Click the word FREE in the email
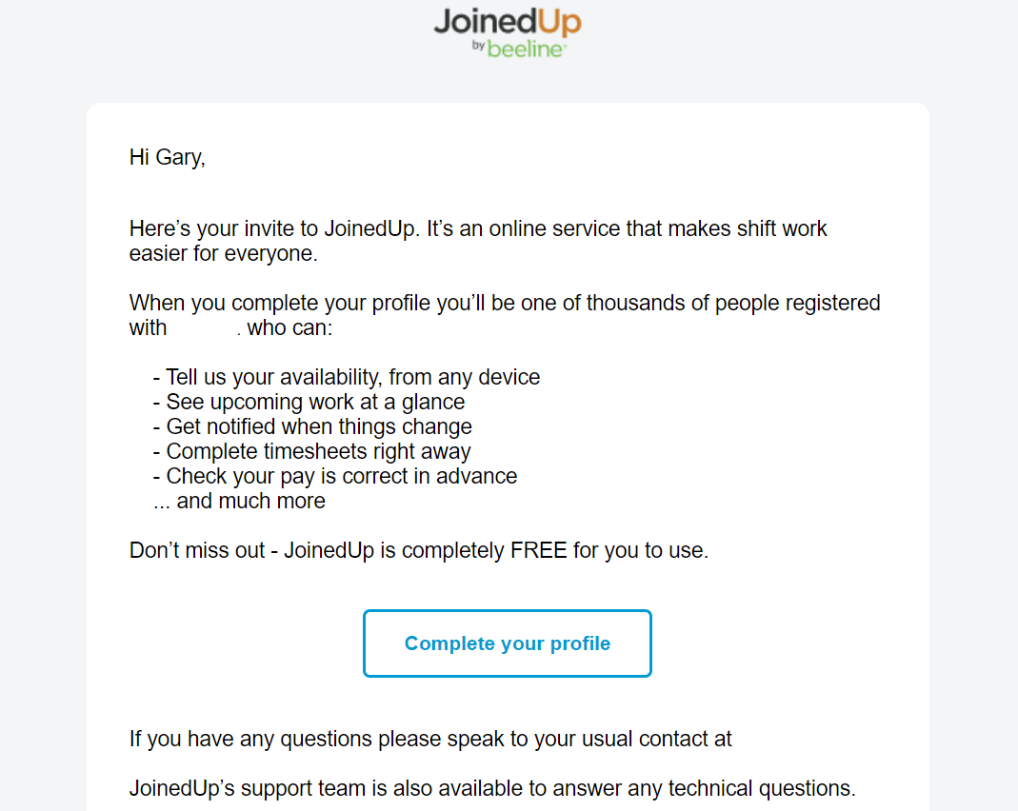 tap(539, 550)
